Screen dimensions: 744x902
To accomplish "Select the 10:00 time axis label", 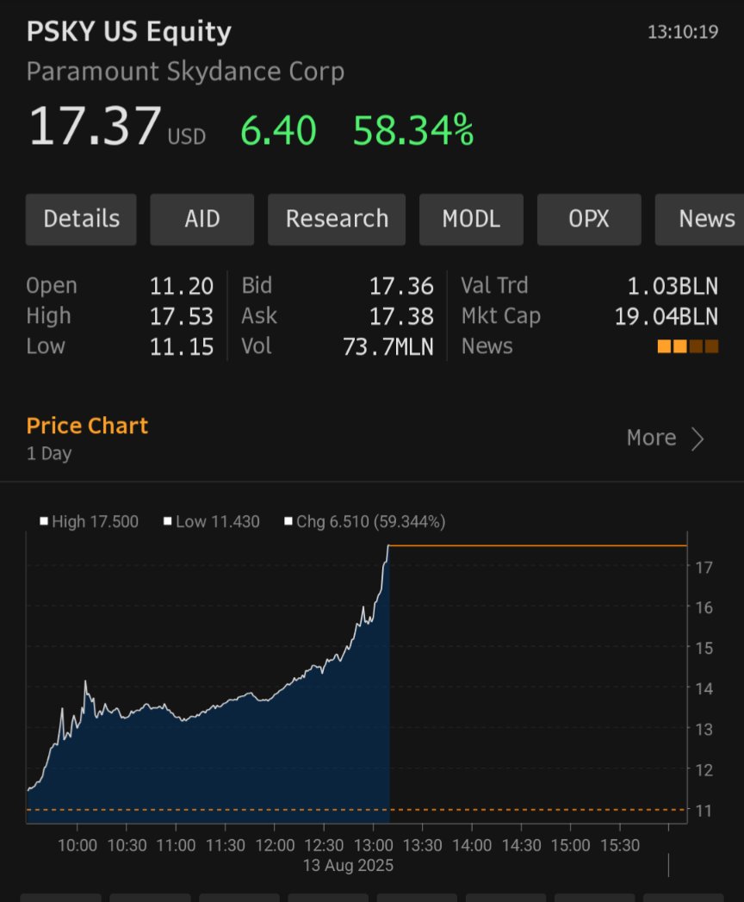I will click(77, 845).
